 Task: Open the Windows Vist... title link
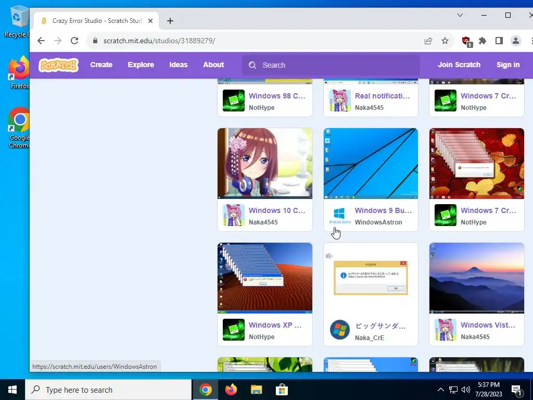click(x=488, y=325)
